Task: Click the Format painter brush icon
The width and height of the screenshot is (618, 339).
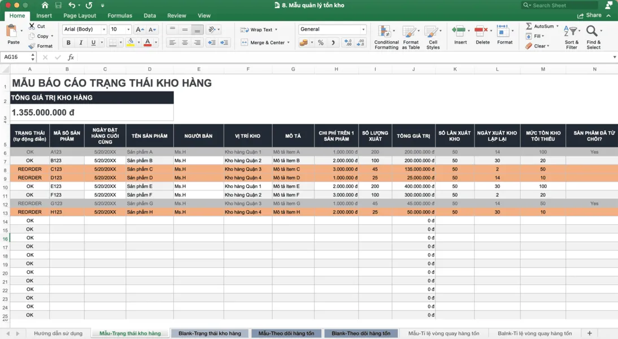Action: [32, 46]
